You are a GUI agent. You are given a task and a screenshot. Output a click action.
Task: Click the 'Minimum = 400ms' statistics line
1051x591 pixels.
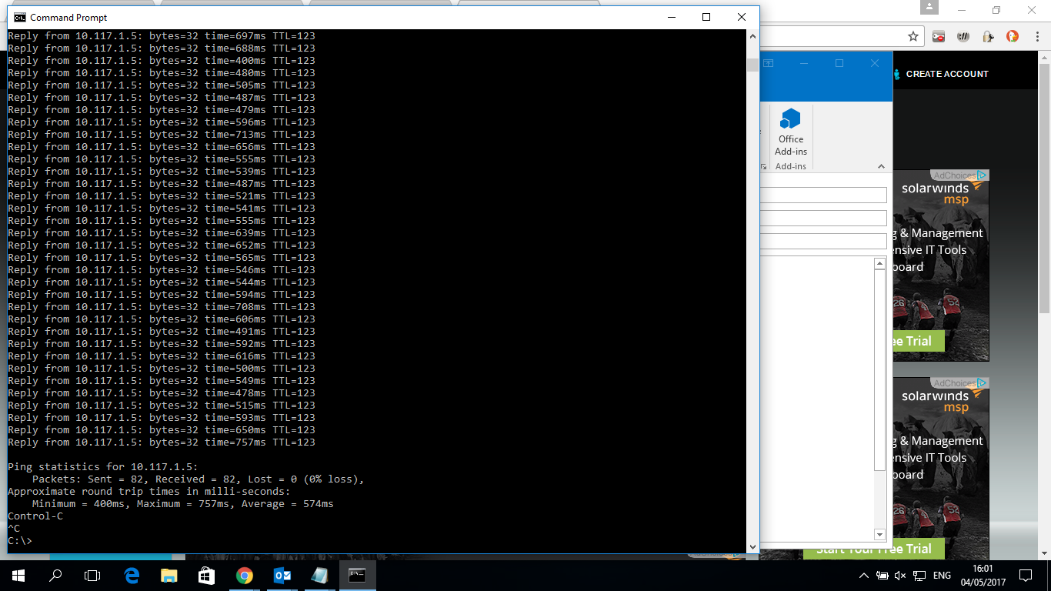(183, 504)
